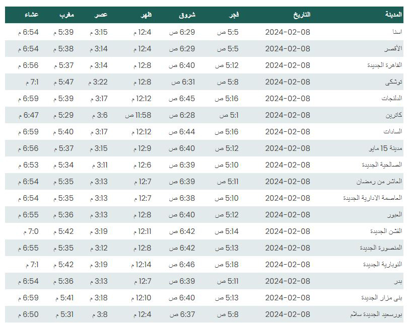Click the بدر city name
Viewport: 410px width, 324px height.
398,281
